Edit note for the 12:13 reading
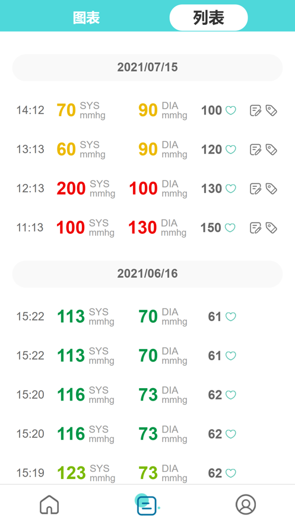Screen dimensions: 295x524 [256, 189]
